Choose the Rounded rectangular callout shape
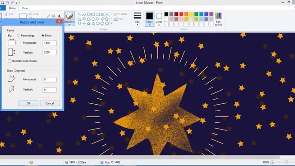 (x=98, y=24)
